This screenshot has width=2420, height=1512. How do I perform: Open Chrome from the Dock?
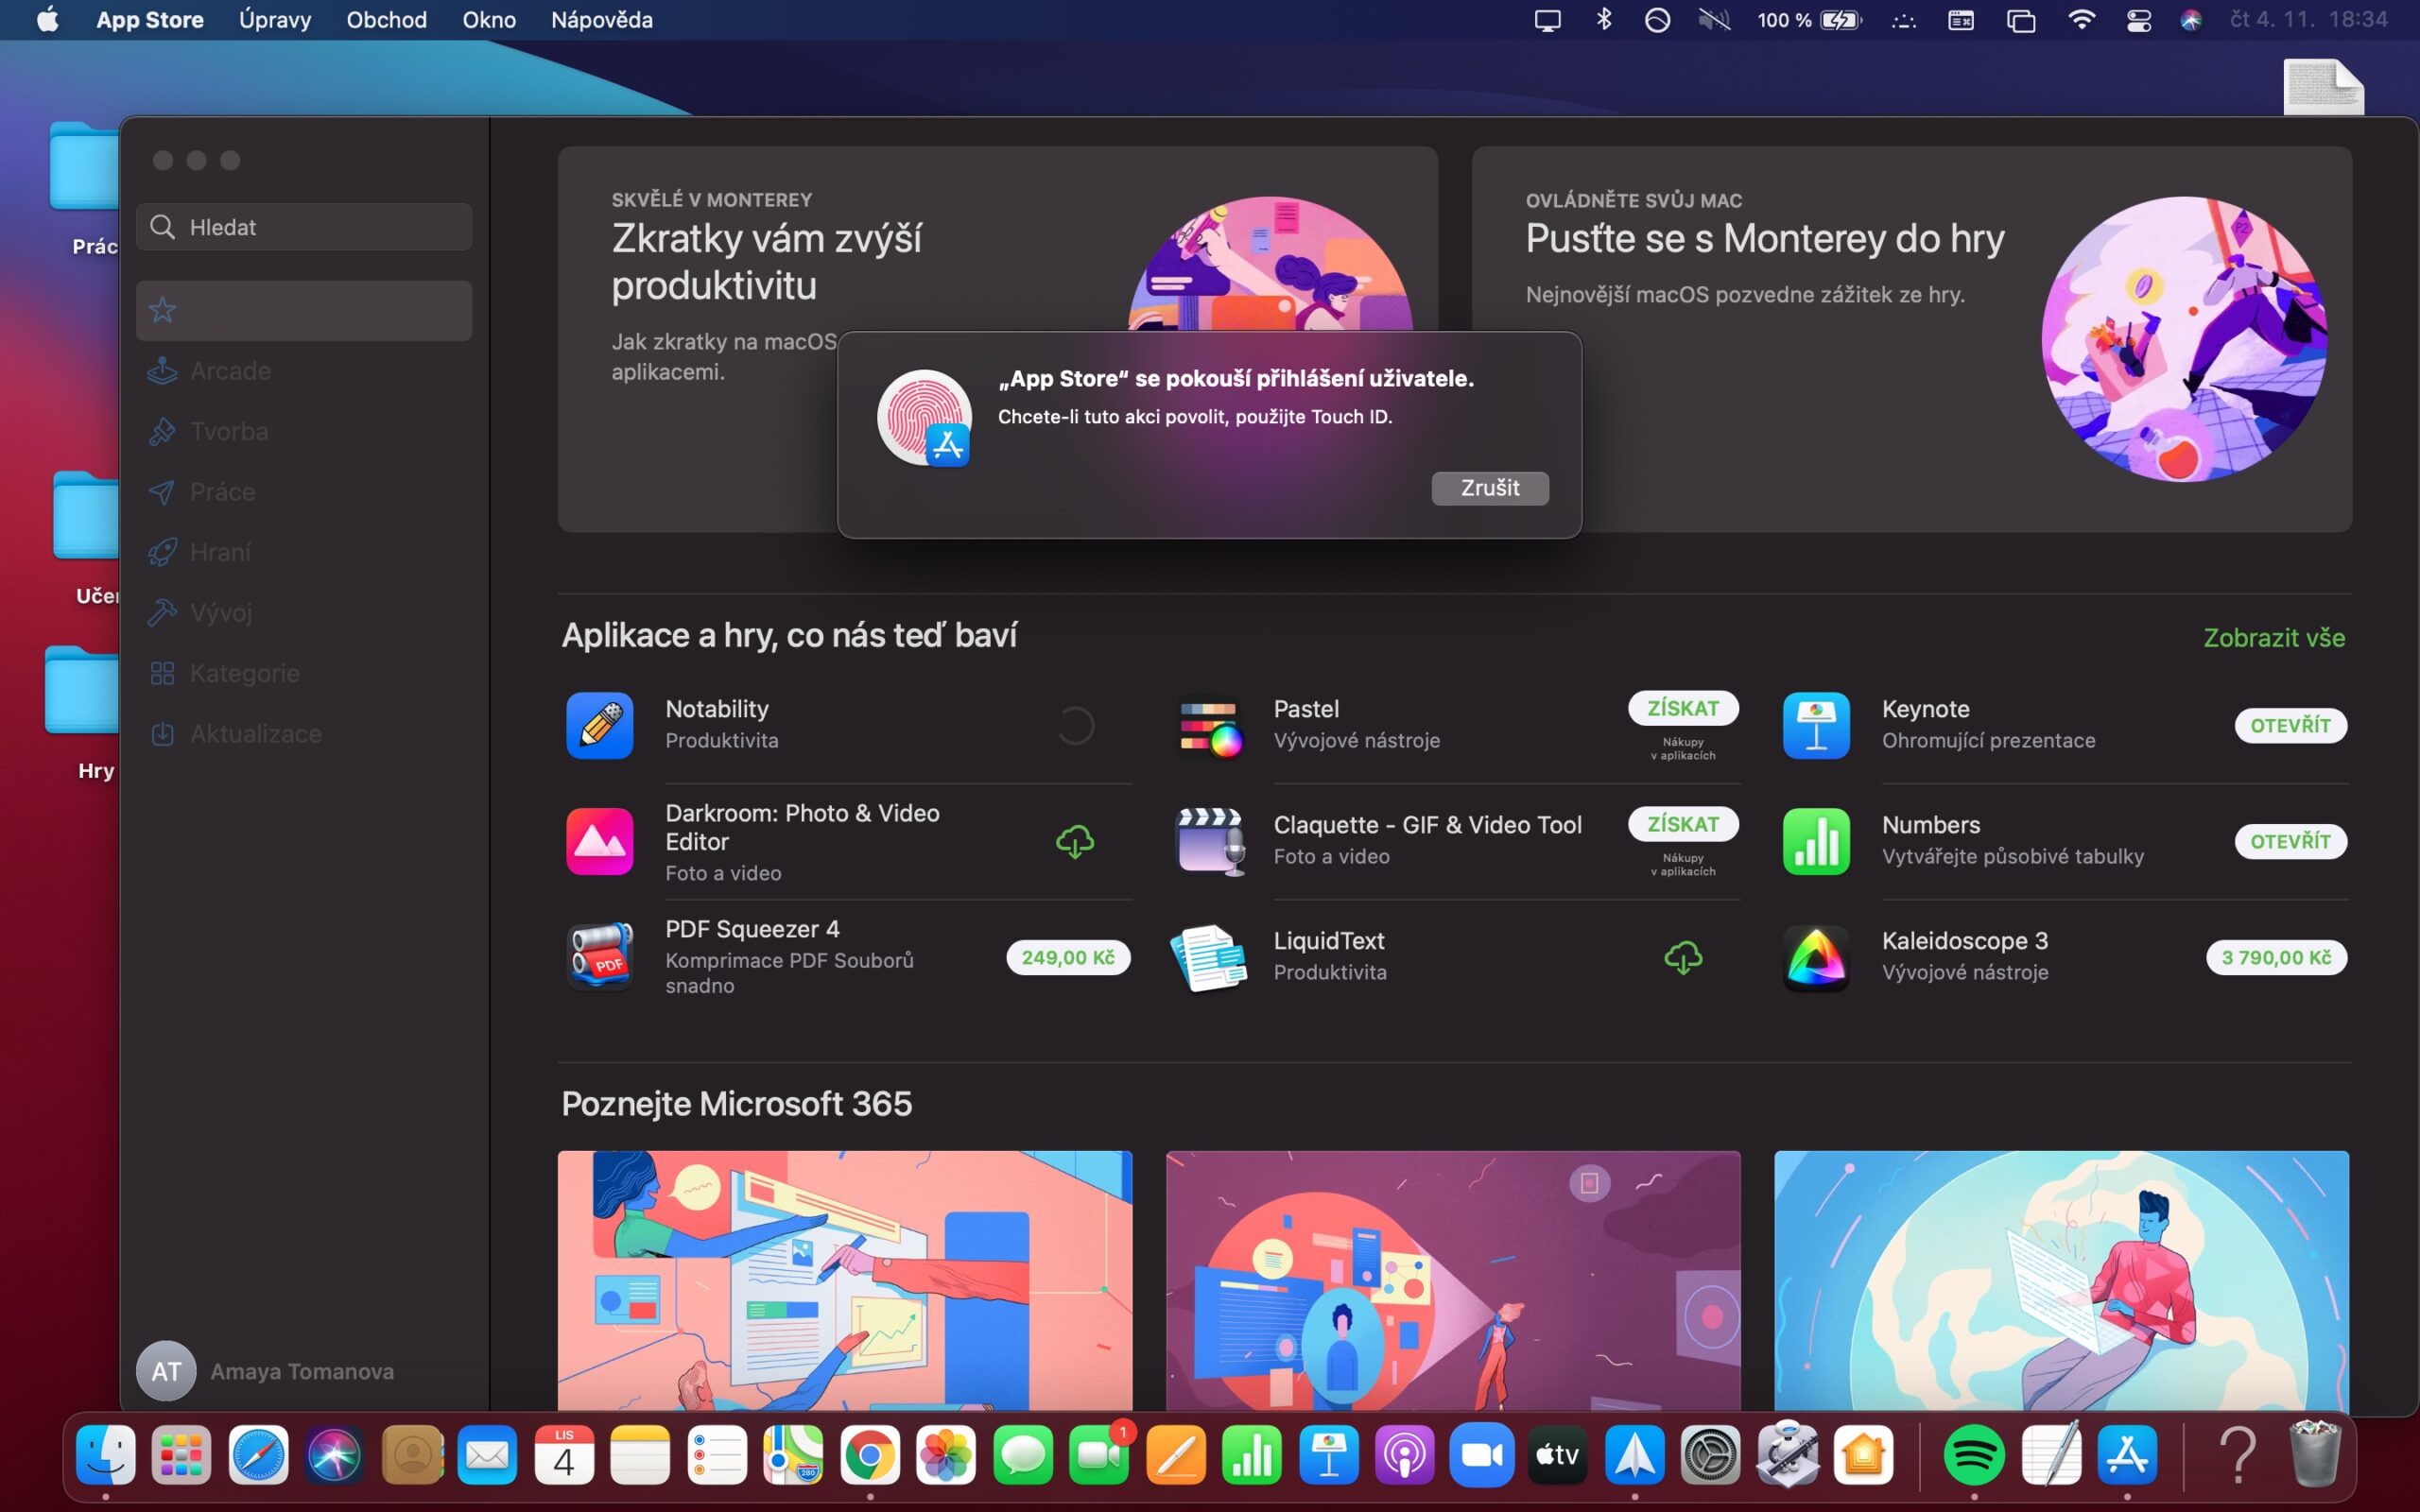click(x=870, y=1454)
